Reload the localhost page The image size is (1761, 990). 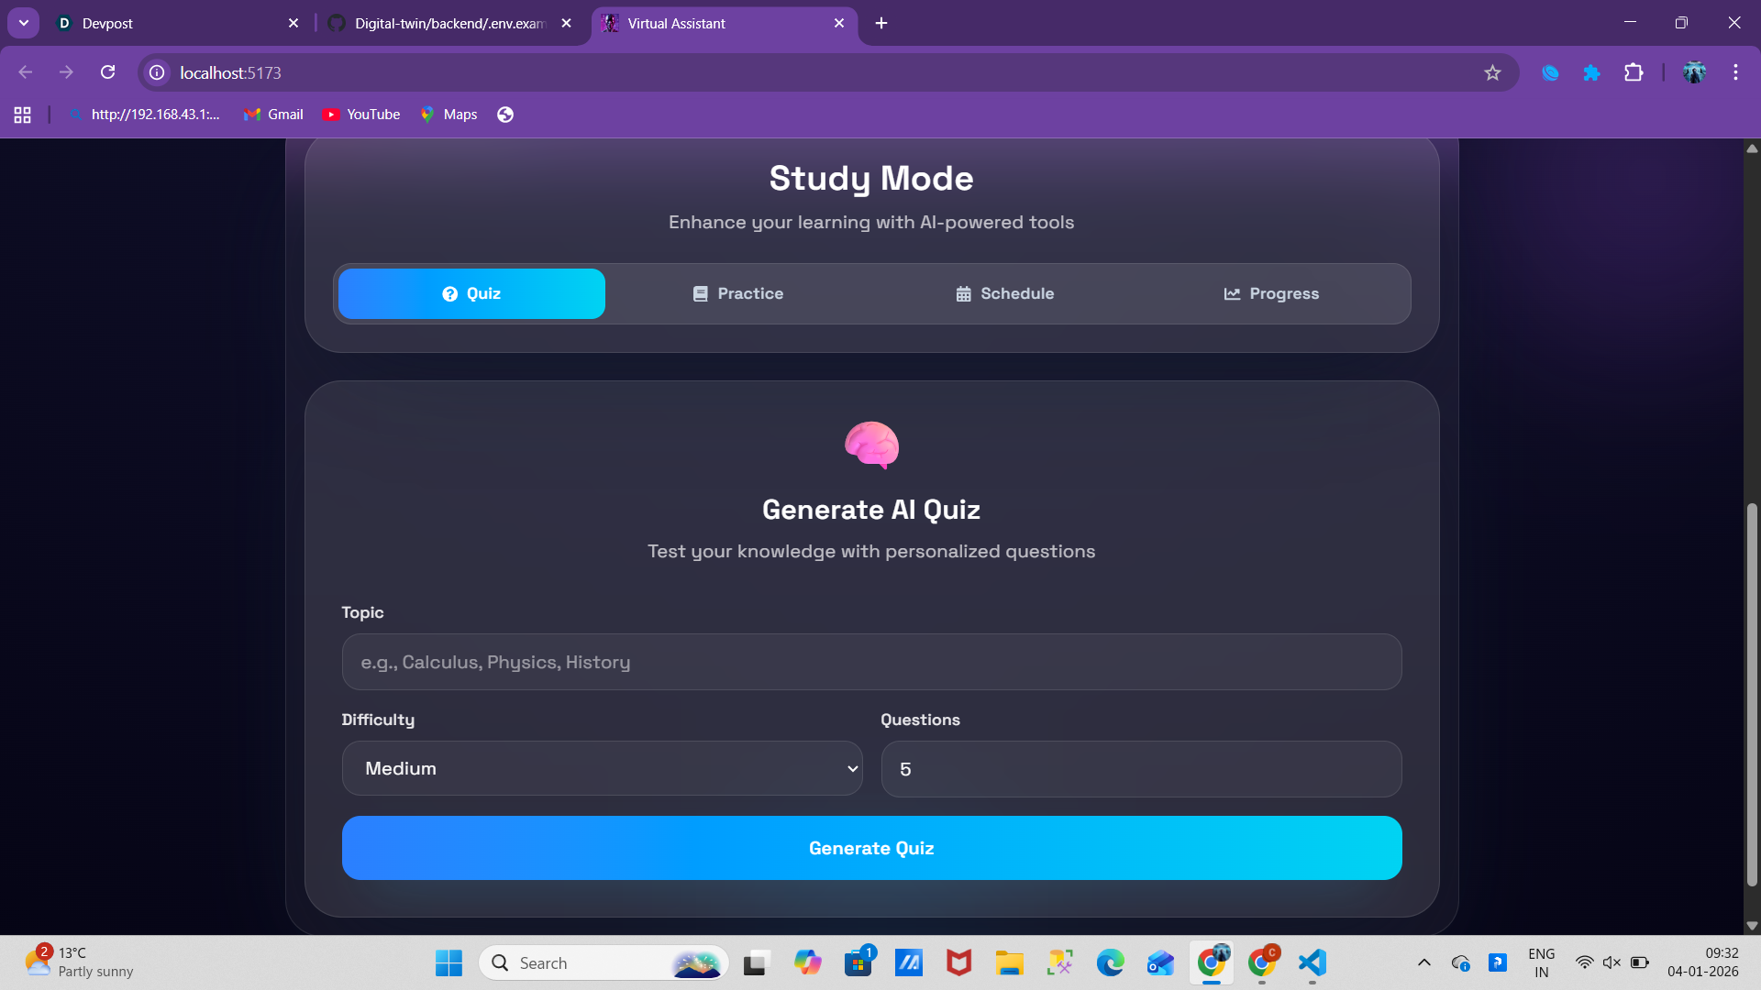(108, 72)
